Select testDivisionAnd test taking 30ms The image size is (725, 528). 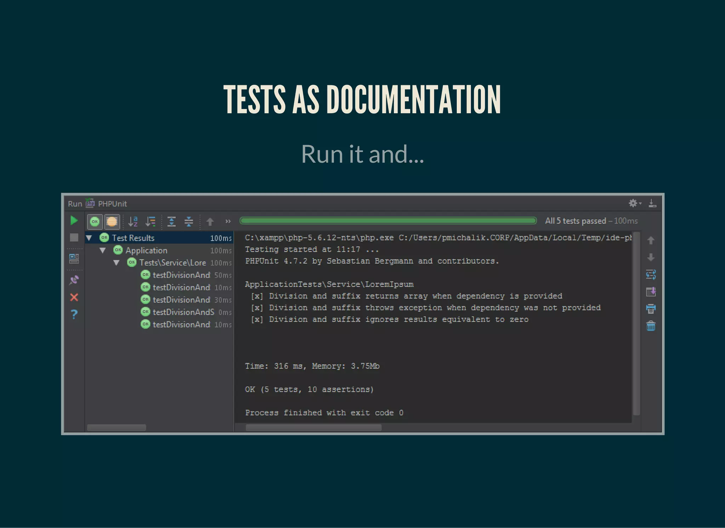click(x=187, y=300)
